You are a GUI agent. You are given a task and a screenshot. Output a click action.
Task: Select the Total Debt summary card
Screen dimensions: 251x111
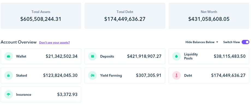point(125,16)
